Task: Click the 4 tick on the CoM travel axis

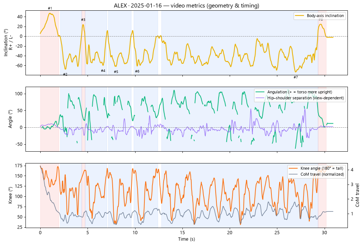Action: (x=352, y=170)
